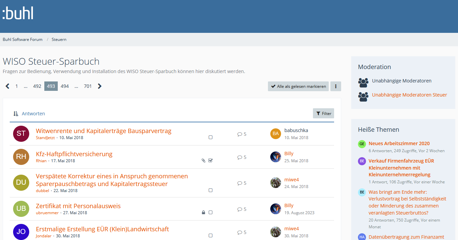458x240 pixels.
Task: Mark Zertifikat mit Personalausweis thread checkbox
Action: tap(211, 213)
